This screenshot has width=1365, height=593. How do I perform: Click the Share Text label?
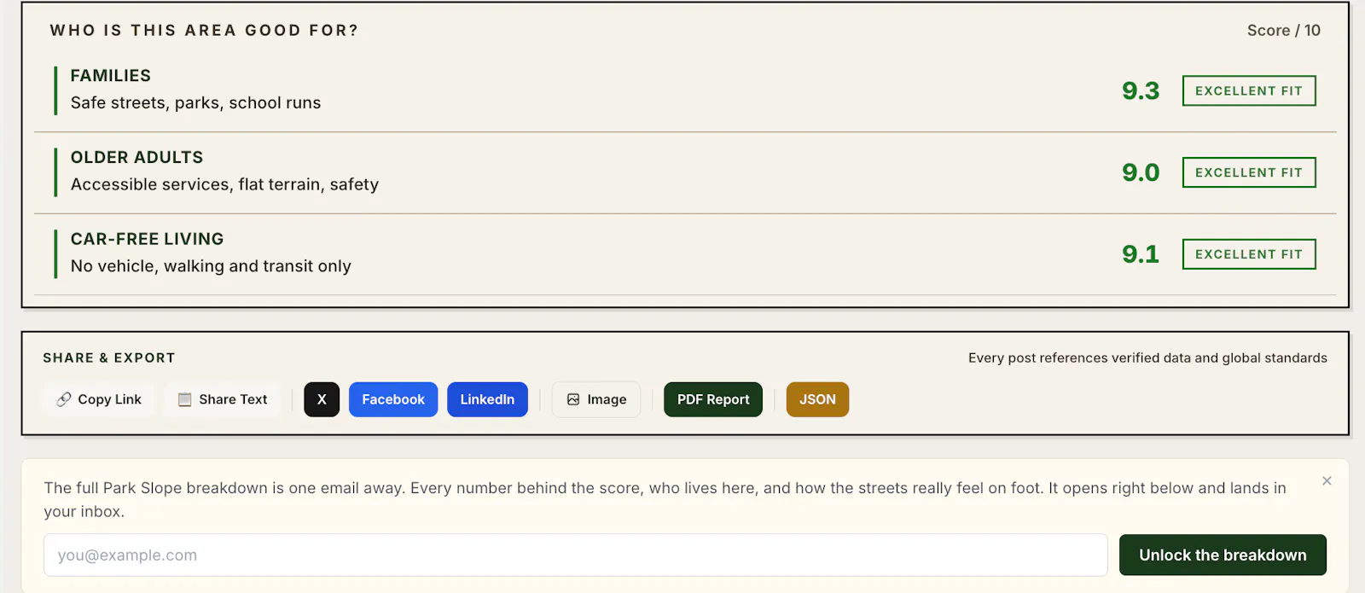pos(233,399)
